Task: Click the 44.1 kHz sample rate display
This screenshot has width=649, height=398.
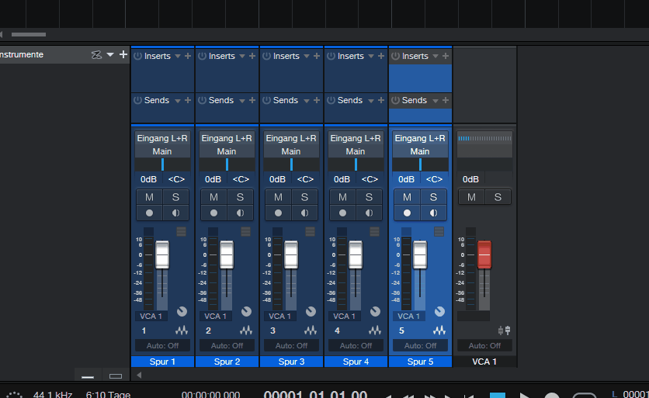Action: pyautogui.click(x=53, y=394)
